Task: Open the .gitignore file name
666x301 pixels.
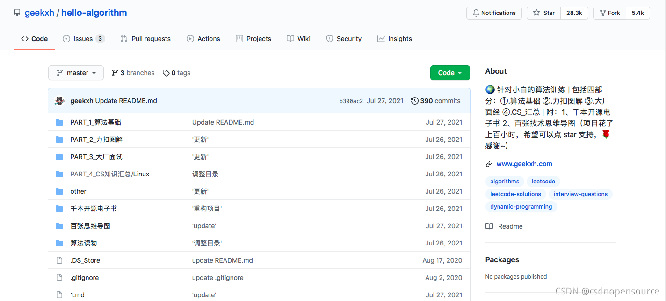Action: (x=85, y=278)
